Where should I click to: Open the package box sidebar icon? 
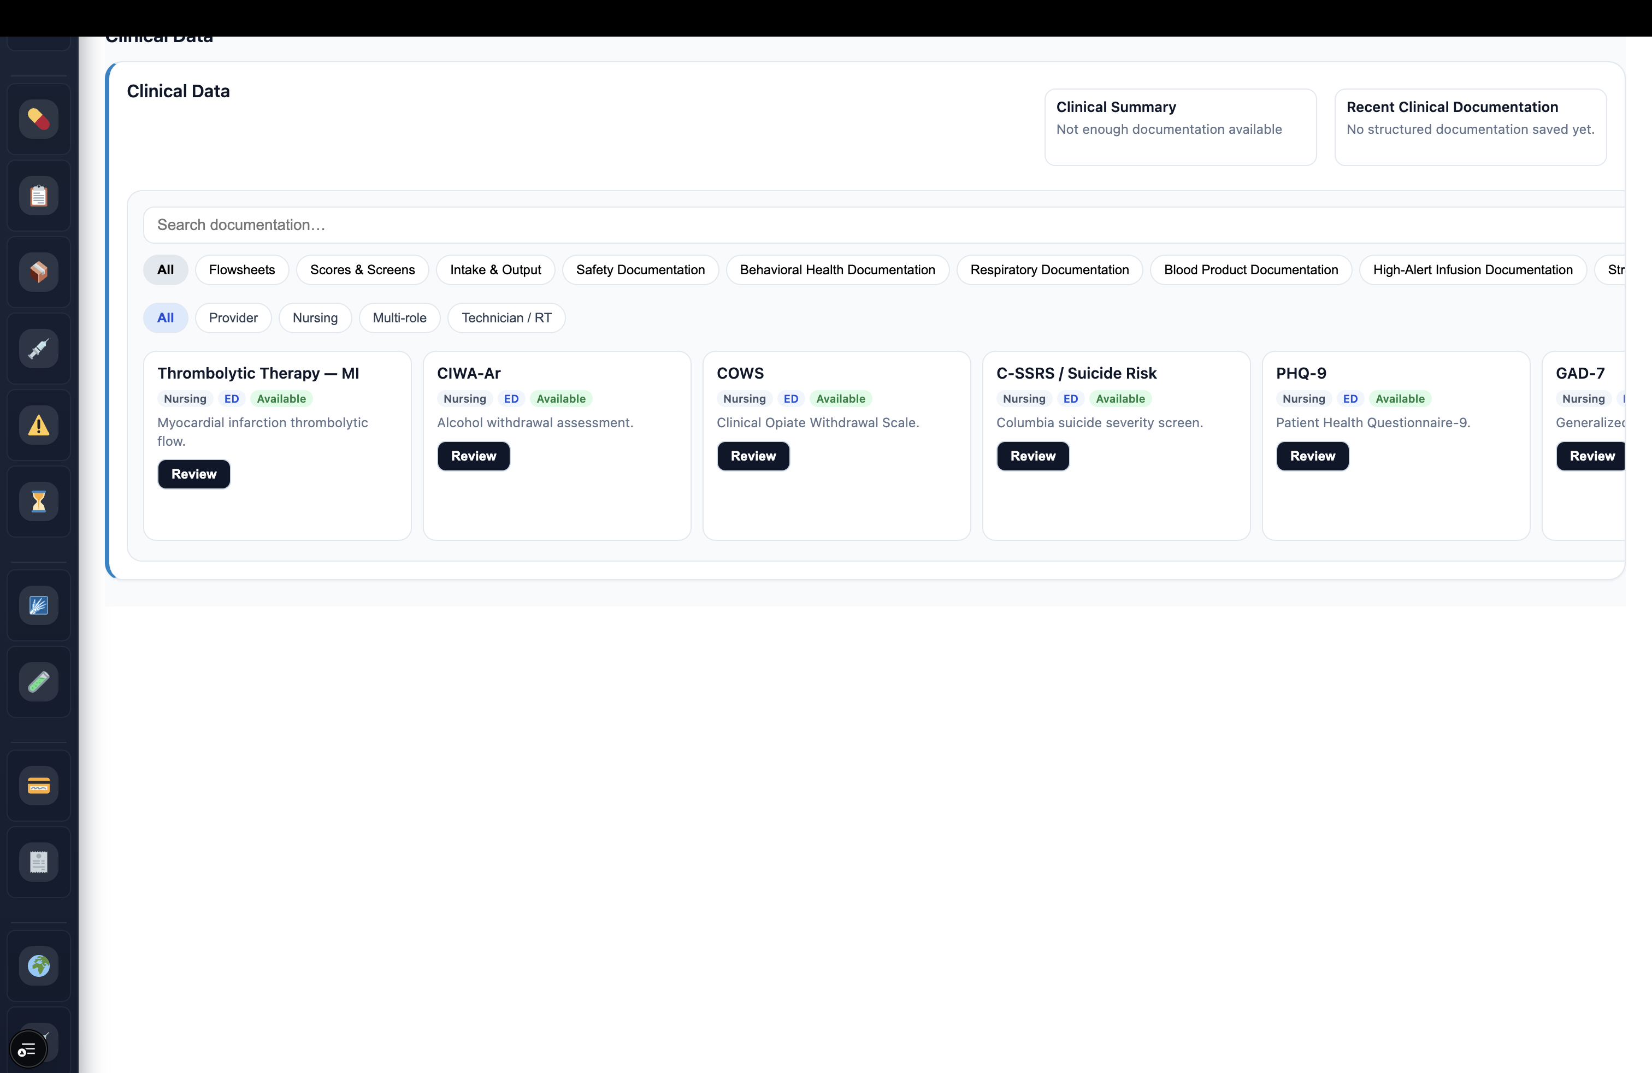coord(39,272)
